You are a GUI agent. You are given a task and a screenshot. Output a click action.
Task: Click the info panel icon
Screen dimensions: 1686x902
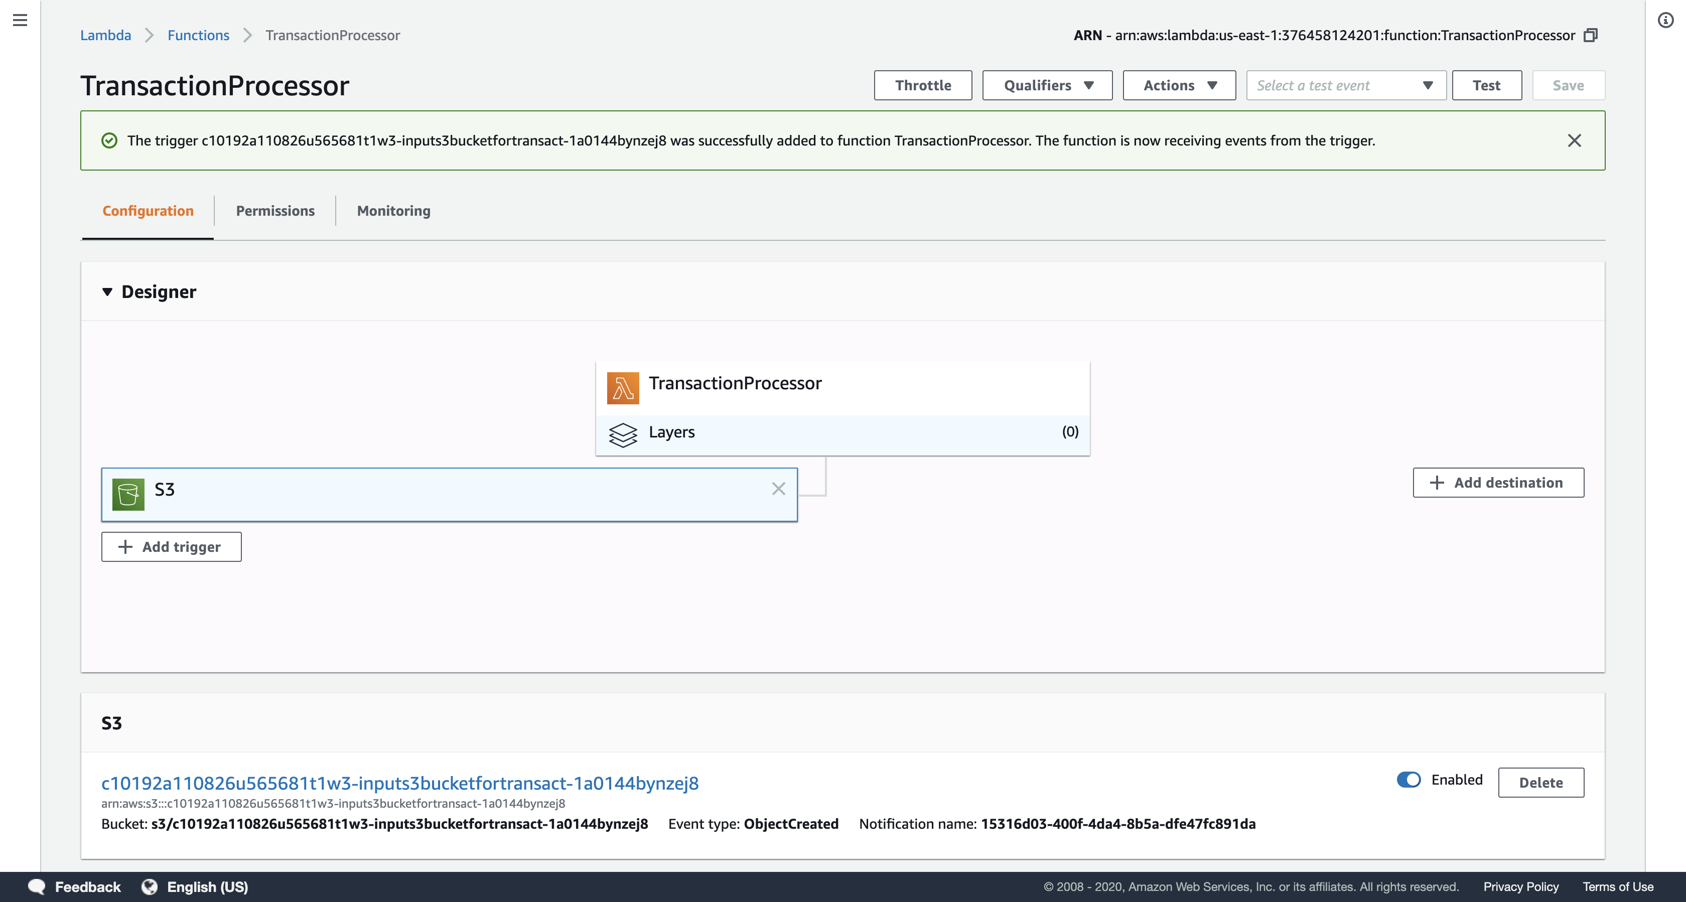pyautogui.click(x=1665, y=20)
